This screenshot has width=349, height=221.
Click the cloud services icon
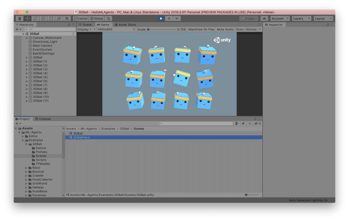tap(264, 18)
